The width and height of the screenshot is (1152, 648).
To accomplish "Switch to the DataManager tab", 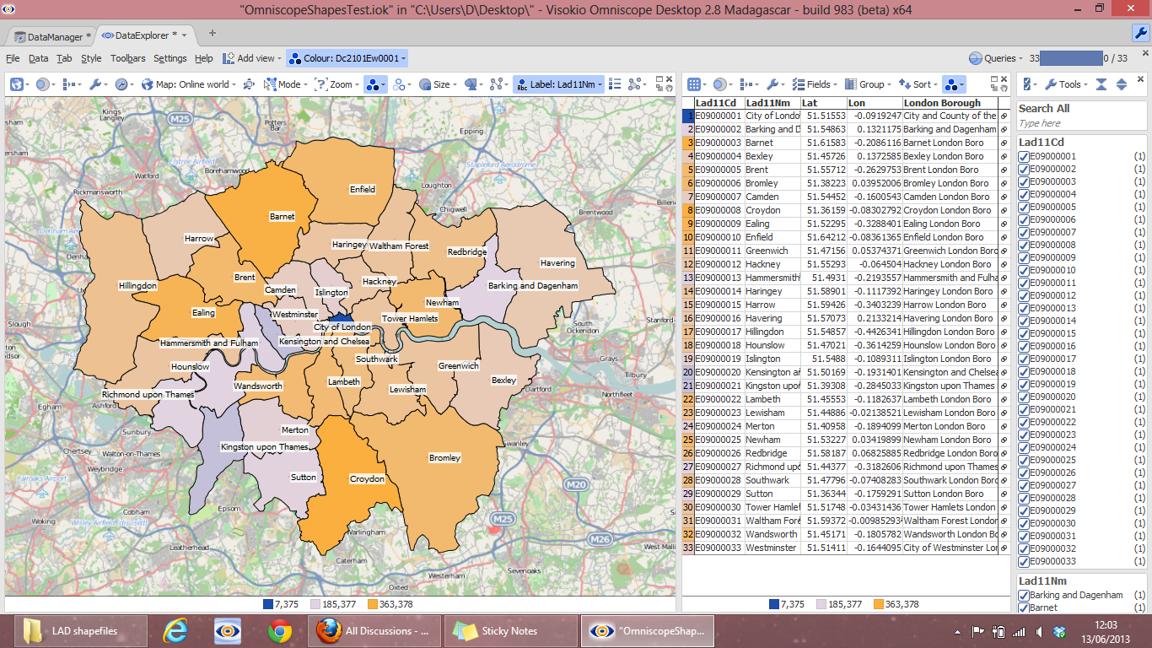I will [54, 36].
